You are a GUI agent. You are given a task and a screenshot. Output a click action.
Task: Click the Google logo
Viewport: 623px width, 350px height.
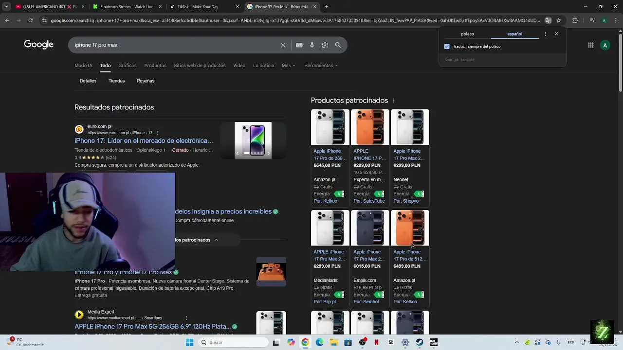click(38, 45)
